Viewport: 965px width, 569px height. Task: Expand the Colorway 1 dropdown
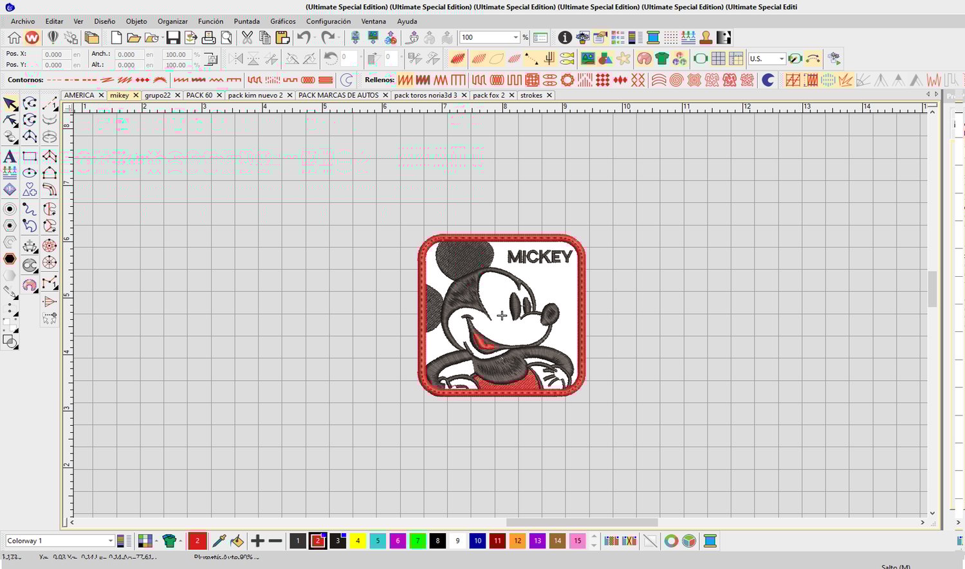coord(110,541)
